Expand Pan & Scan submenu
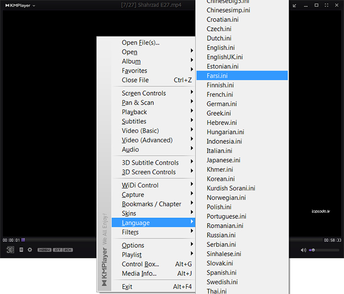The width and height of the screenshot is (344, 294). point(153,103)
